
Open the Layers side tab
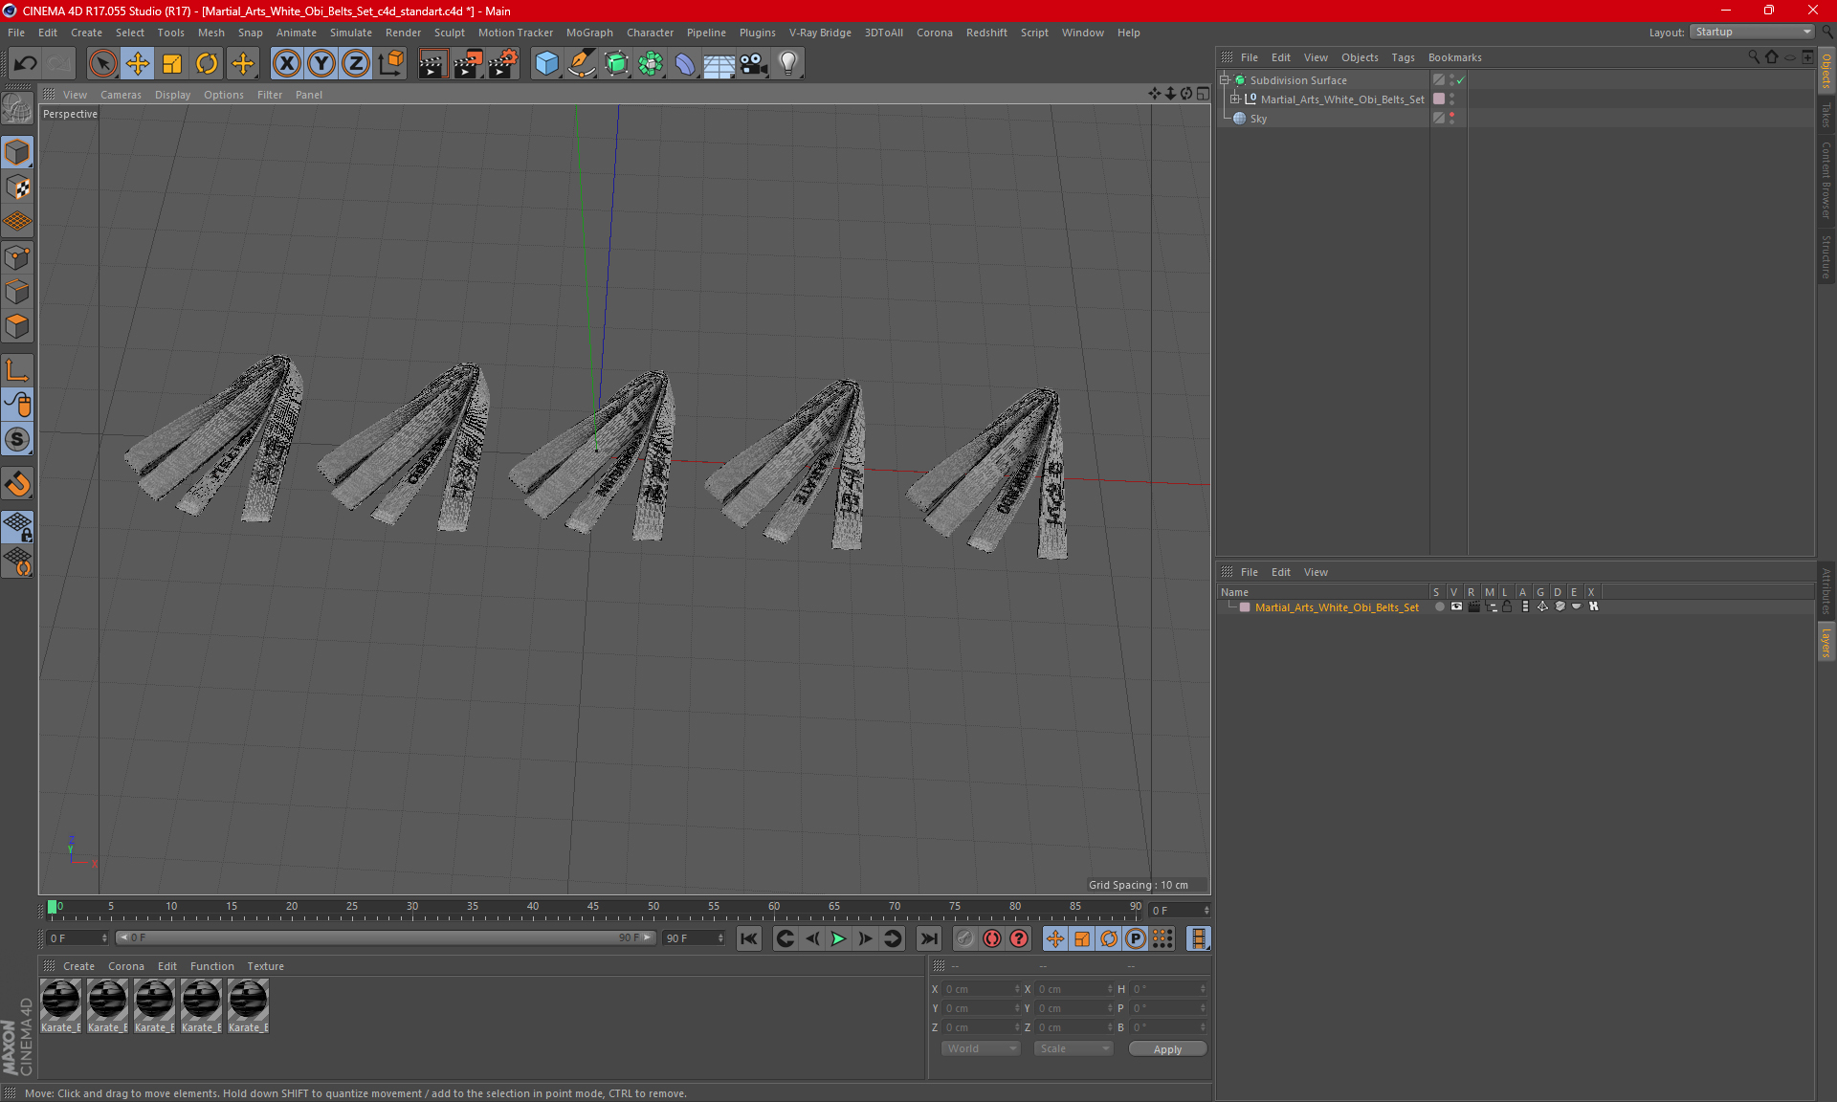pyautogui.click(x=1826, y=642)
